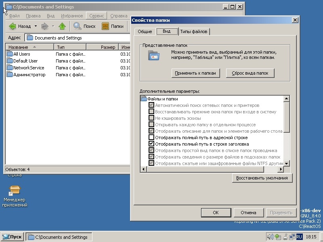Open volume speaker icon in tray
This screenshot has height=242, width=323.
pyautogui.click(x=270, y=237)
